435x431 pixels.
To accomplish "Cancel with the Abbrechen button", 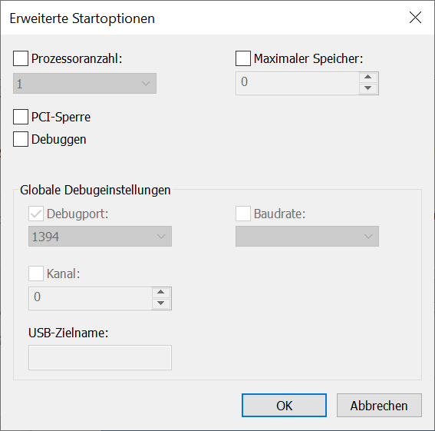I will click(x=379, y=406).
